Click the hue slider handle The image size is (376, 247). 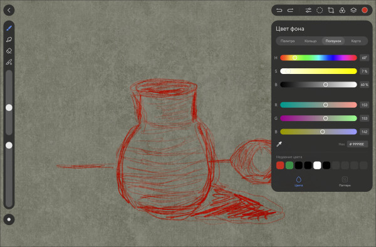pyautogui.click(x=295, y=58)
